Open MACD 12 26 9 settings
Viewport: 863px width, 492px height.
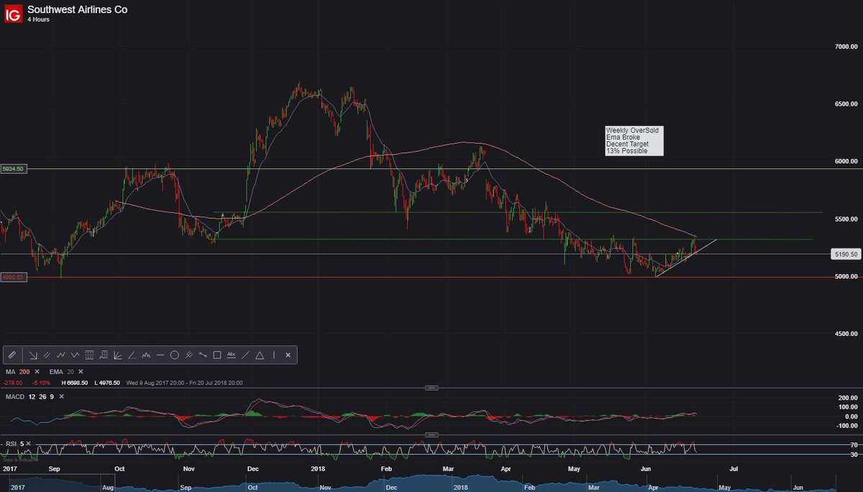click(29, 397)
